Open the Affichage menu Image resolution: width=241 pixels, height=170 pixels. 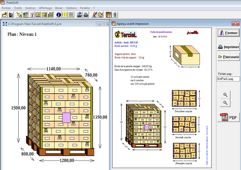(x=45, y=8)
